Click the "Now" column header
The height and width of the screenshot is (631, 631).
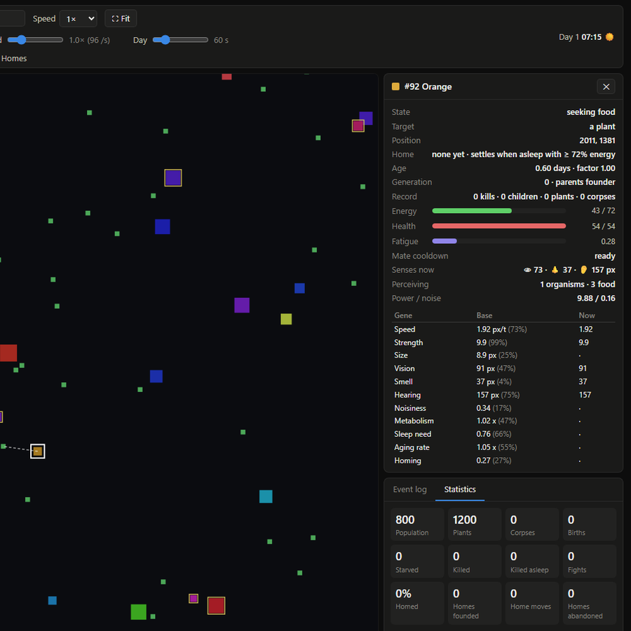tap(586, 315)
